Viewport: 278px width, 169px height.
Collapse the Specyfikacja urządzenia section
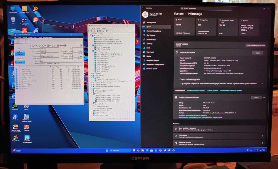point(265,53)
